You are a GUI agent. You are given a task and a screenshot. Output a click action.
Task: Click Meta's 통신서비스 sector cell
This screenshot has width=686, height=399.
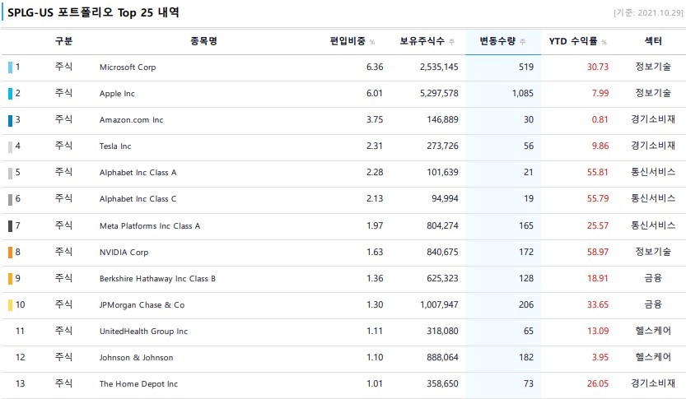click(653, 225)
